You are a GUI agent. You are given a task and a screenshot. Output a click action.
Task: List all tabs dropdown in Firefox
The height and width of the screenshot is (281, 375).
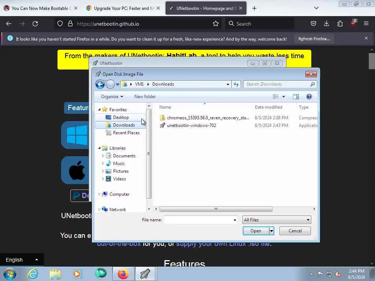tap(316, 8)
